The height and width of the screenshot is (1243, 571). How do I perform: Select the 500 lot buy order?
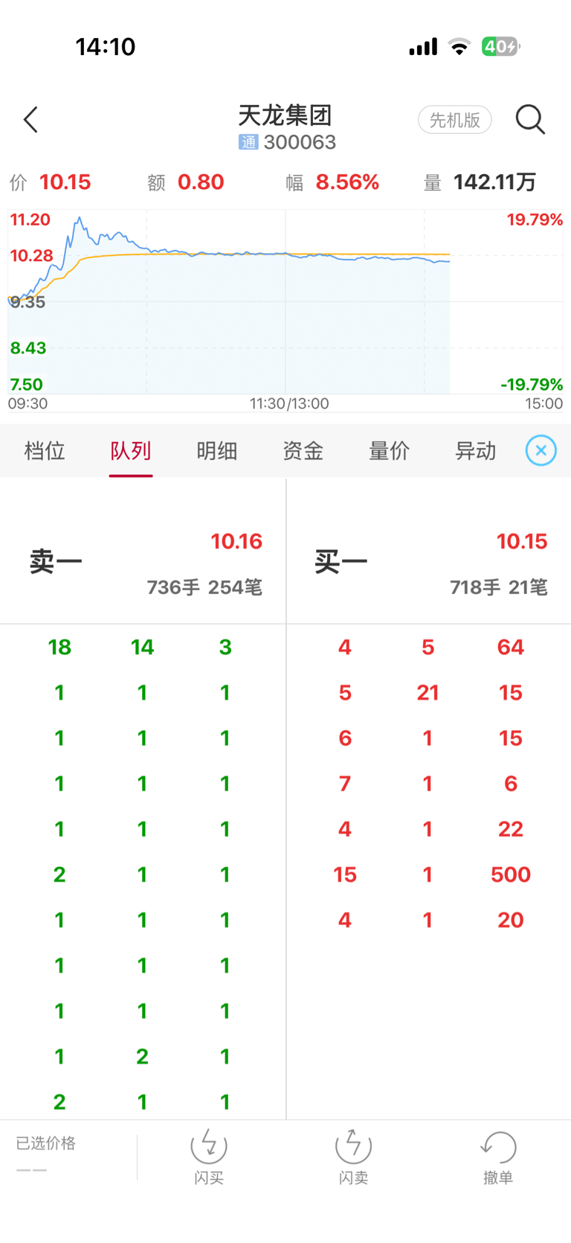click(x=511, y=874)
